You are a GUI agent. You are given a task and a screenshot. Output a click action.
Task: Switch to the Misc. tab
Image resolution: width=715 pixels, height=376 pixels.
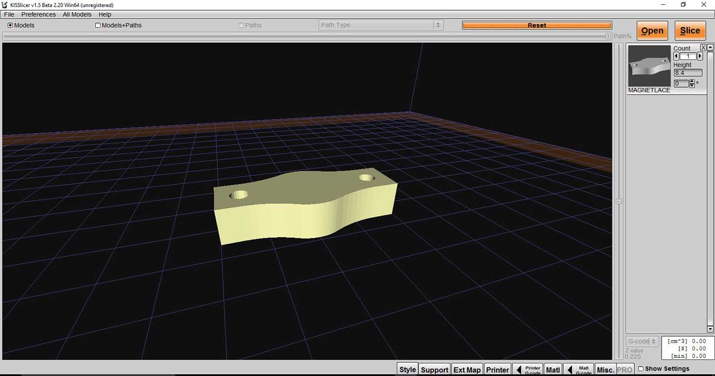point(606,369)
